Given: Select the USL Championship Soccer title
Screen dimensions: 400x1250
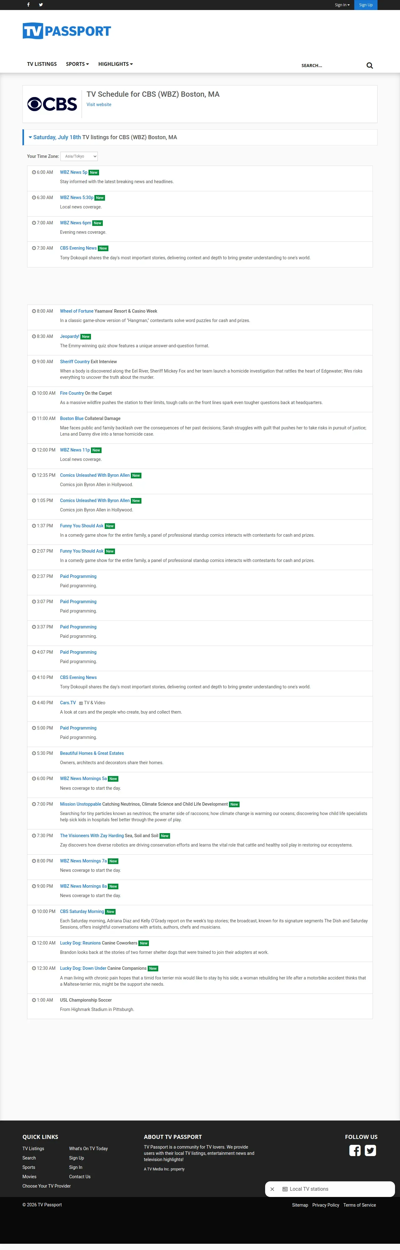Looking at the screenshot, I should click(x=86, y=1000).
